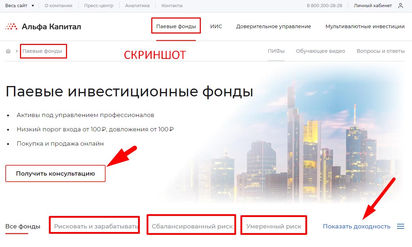This screenshot has height=247, width=412.
Task: Open the Контакты page
Action: tap(172, 5)
